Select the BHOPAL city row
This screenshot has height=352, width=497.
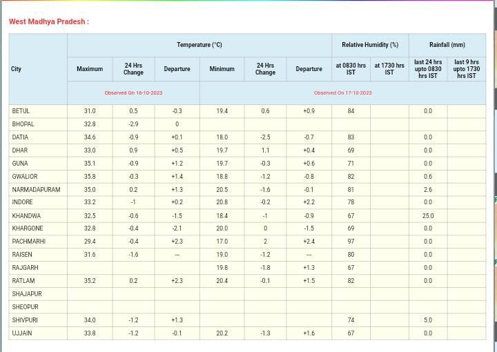(23, 124)
